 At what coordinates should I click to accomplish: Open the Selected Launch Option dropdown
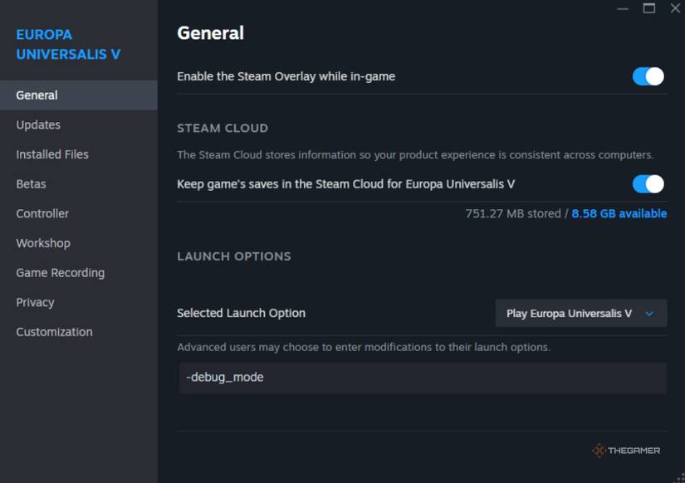(x=580, y=314)
